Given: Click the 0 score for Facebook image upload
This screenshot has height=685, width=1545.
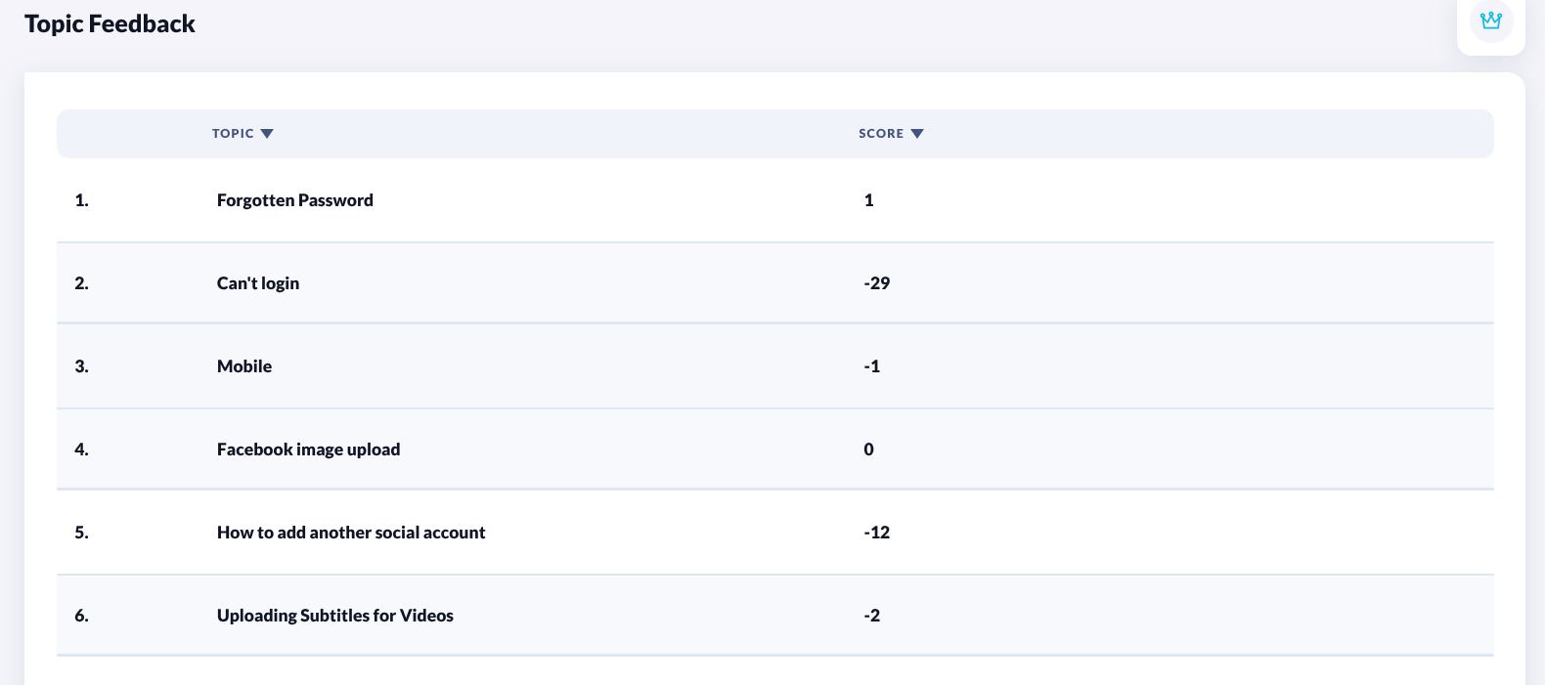Looking at the screenshot, I should point(868,450).
